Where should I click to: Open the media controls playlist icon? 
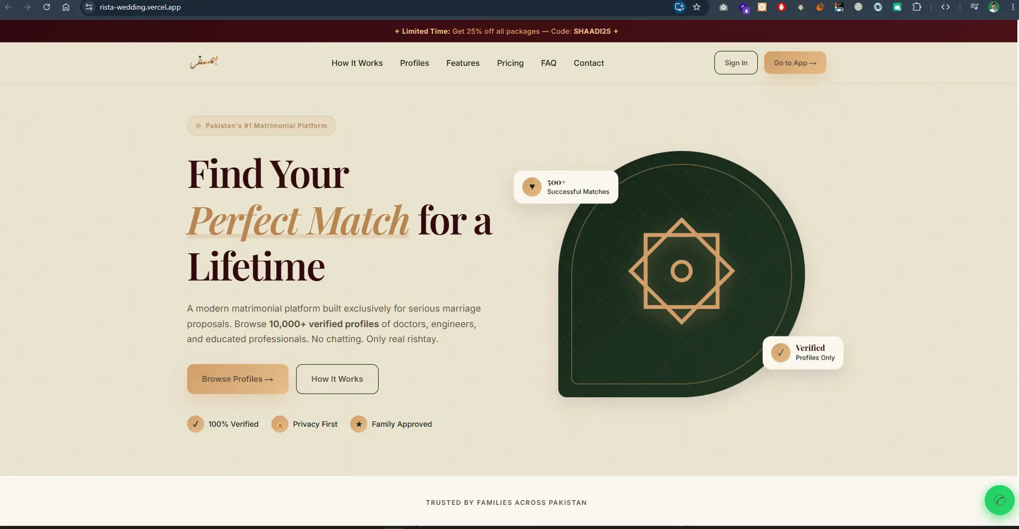click(974, 7)
